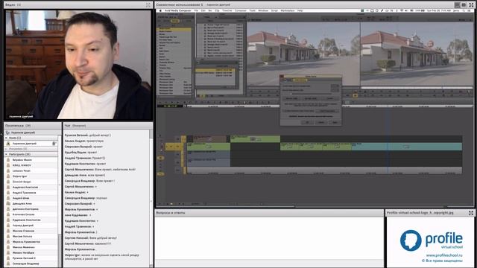Expand the Video panel to full screen
The height and width of the screenshot is (268, 477).
pyautogui.click(x=148, y=5)
